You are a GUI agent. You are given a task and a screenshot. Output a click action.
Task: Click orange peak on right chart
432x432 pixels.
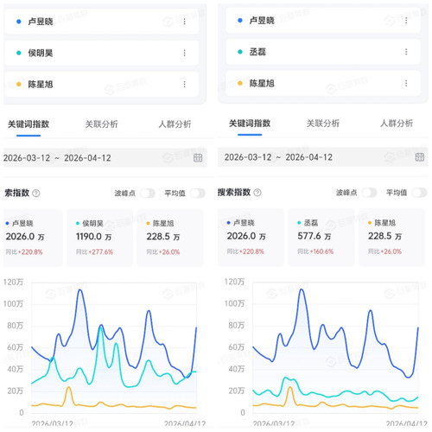coord(290,387)
